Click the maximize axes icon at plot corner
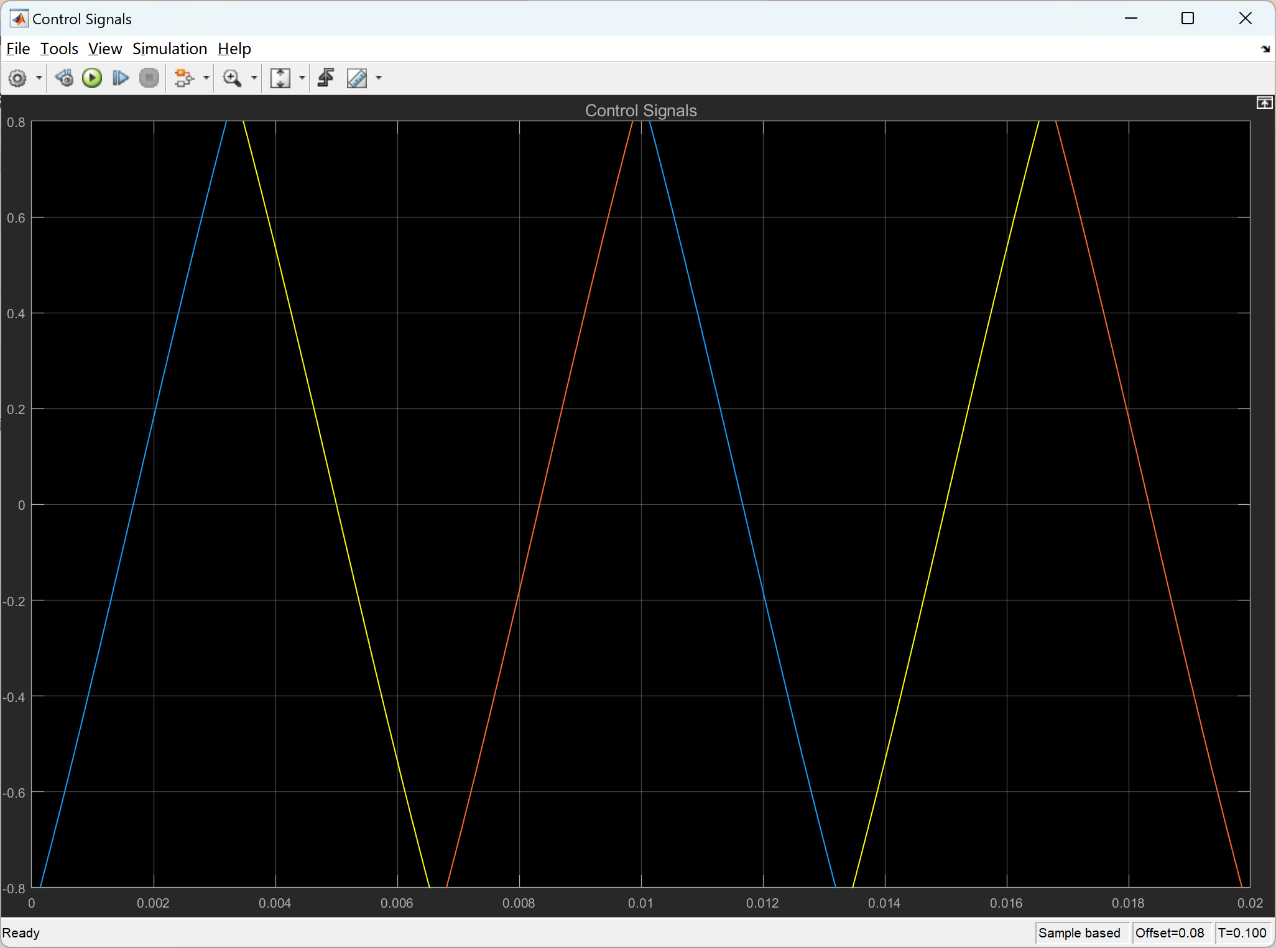Image resolution: width=1276 pixels, height=948 pixels. pyautogui.click(x=1264, y=103)
